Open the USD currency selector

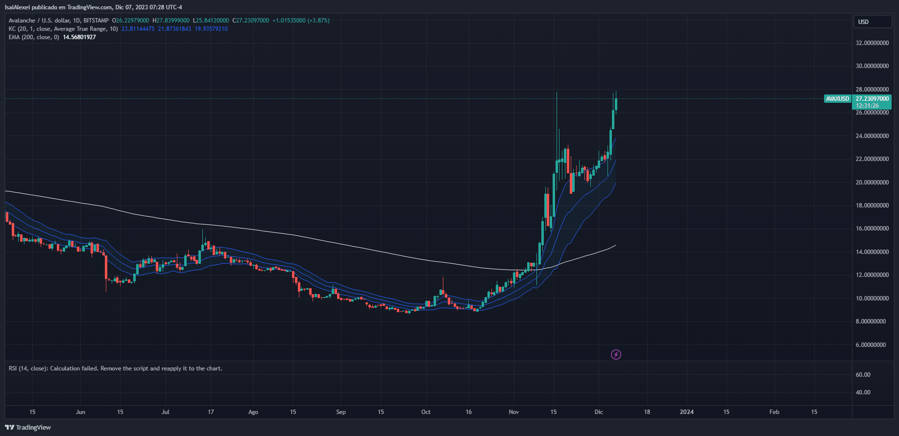(873, 22)
